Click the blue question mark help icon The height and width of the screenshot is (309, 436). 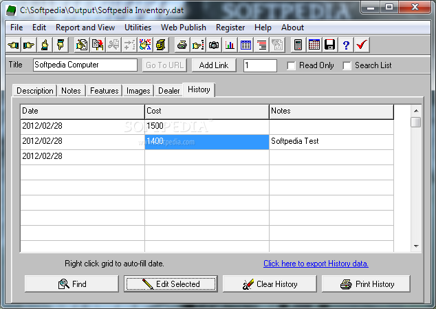pos(346,45)
